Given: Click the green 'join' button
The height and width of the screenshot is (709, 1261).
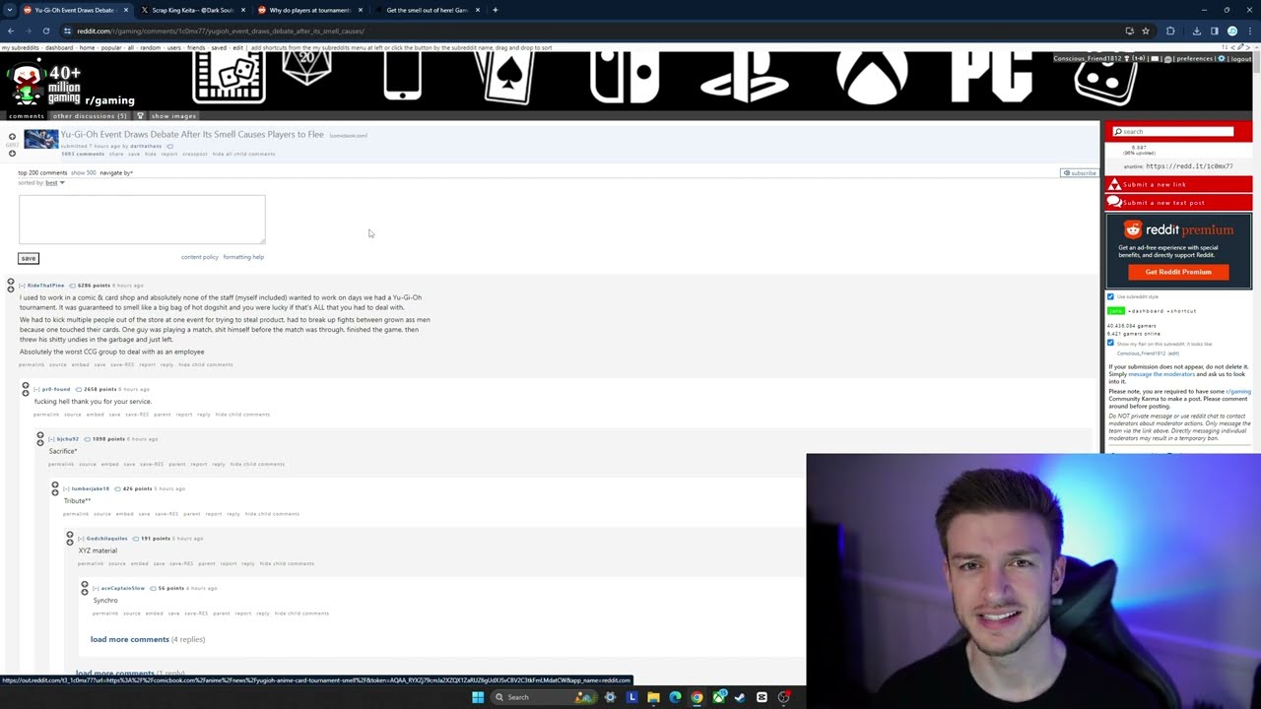Looking at the screenshot, I should click(1115, 310).
